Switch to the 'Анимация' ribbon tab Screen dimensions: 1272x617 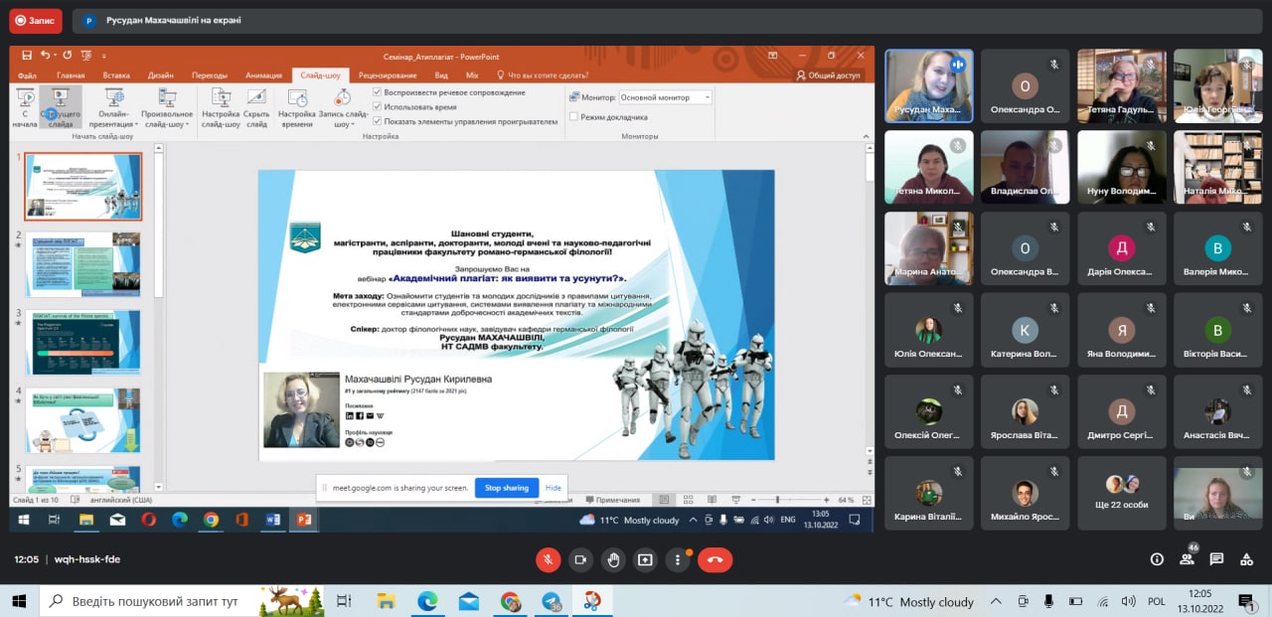tap(263, 75)
